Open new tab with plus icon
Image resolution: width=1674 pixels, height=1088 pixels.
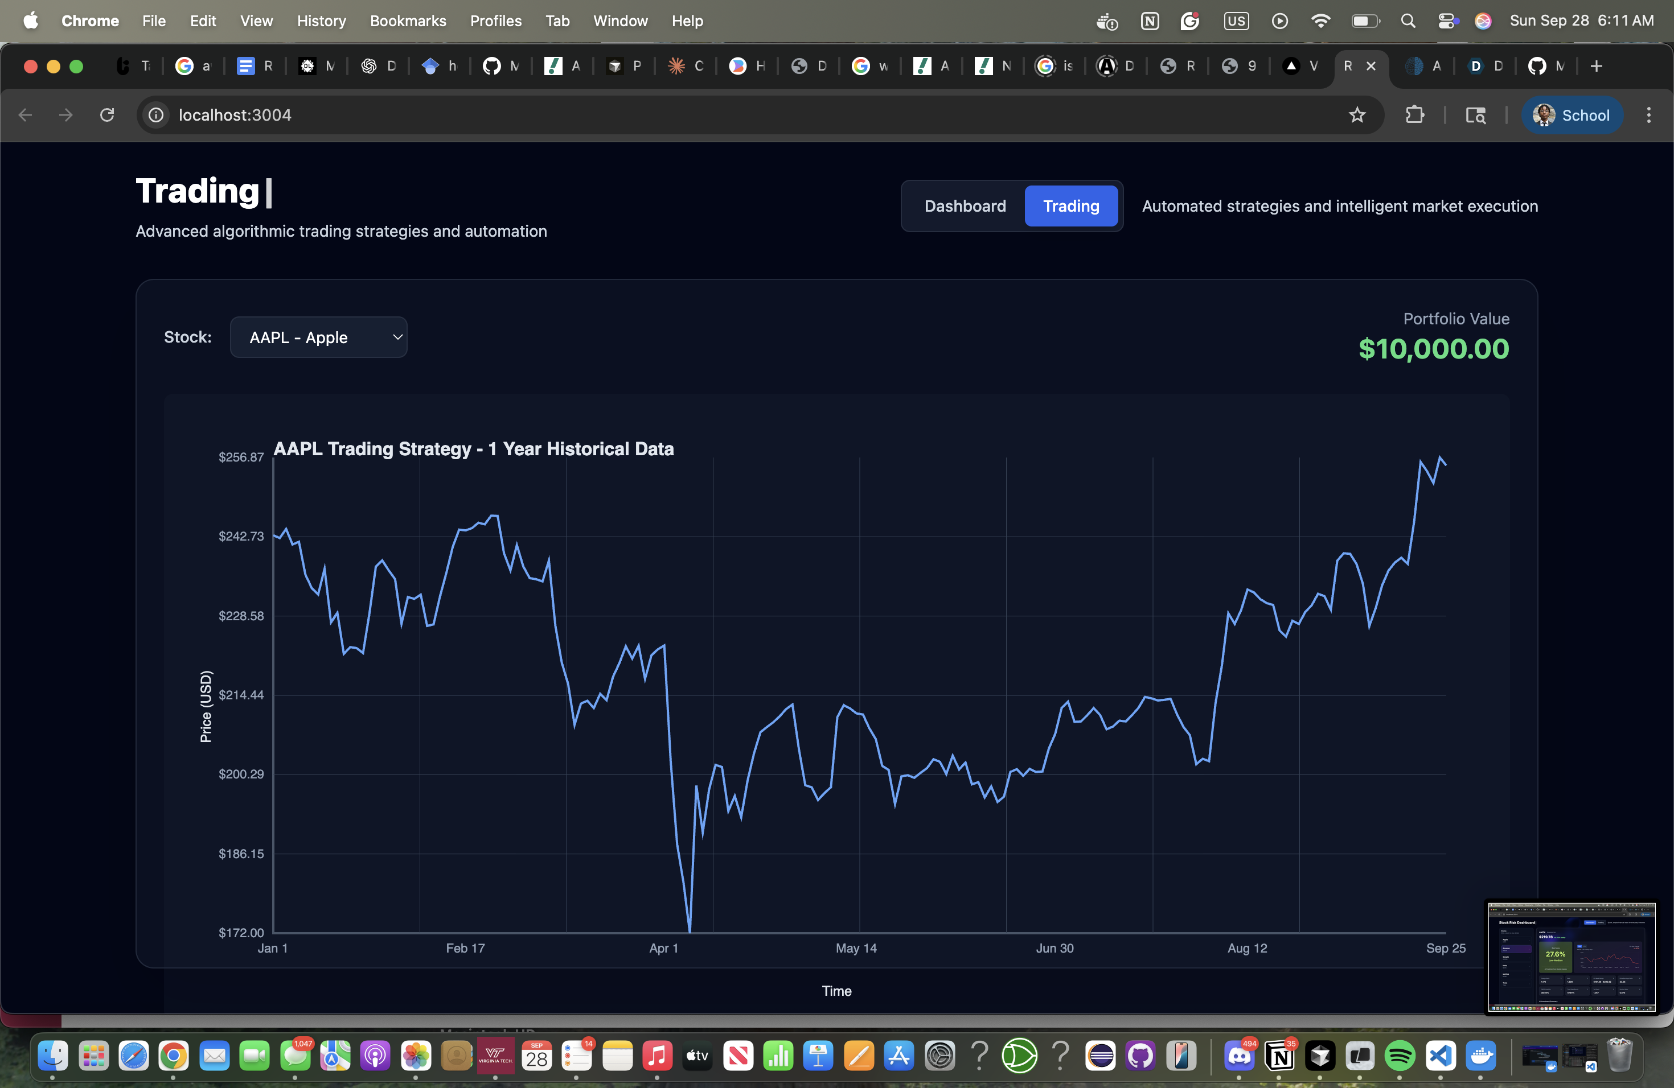tap(1597, 66)
